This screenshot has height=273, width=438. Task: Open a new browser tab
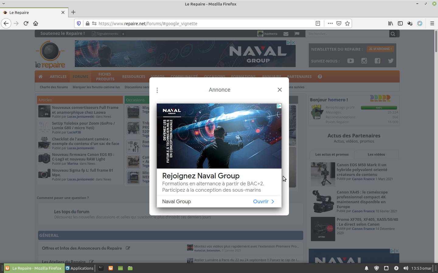(73, 12)
